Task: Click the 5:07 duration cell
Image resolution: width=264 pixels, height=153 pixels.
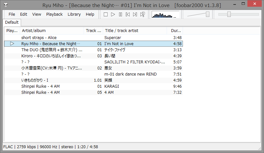Action: point(177,62)
